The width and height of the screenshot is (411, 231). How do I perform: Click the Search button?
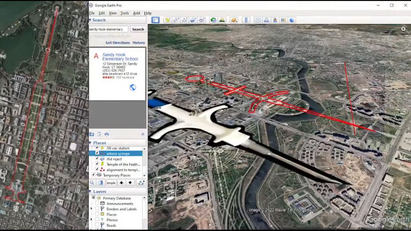(x=138, y=29)
